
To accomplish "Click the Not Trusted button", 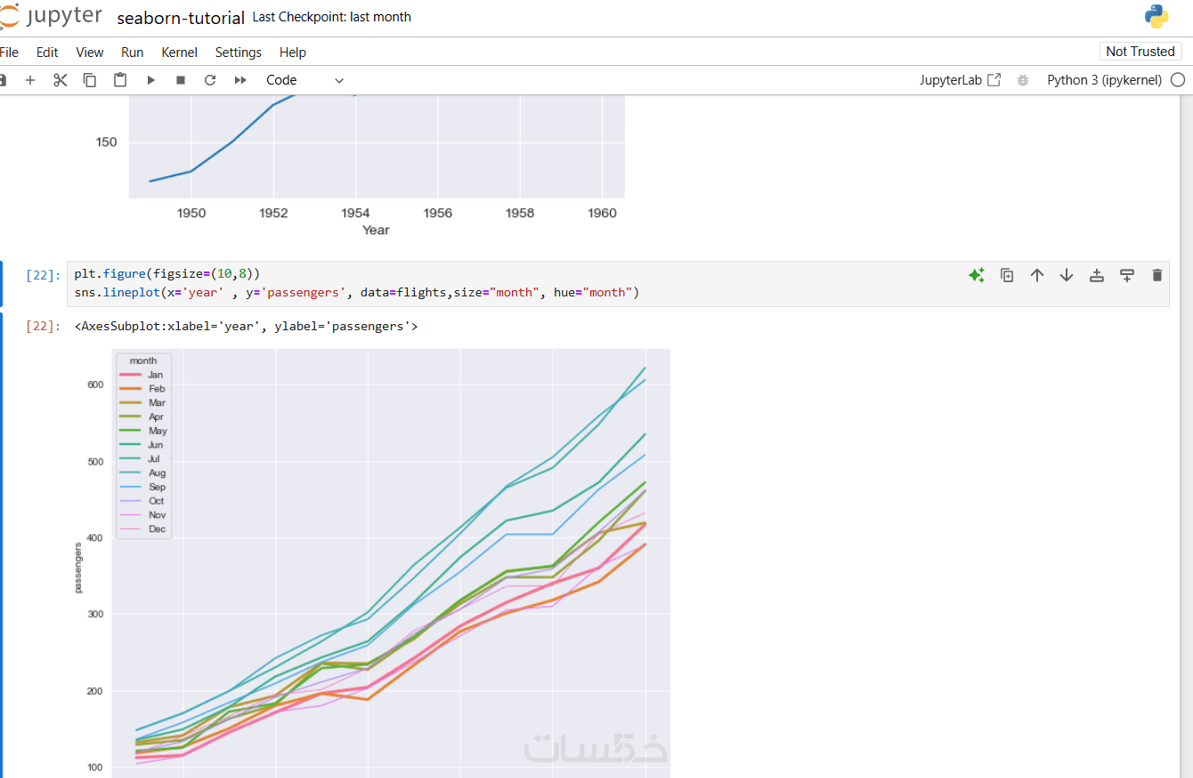I will coord(1140,52).
